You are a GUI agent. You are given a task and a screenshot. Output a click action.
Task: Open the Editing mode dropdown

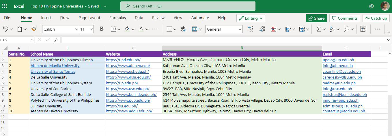point(251,18)
